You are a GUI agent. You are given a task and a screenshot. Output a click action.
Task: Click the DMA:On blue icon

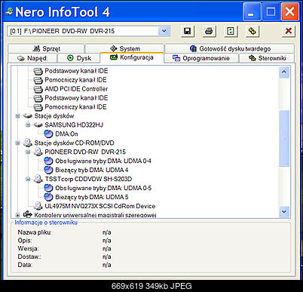[48, 134]
